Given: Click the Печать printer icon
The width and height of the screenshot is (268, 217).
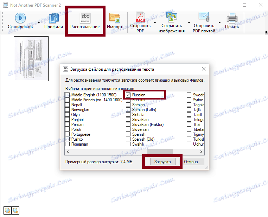Looking at the screenshot, I should point(232,18).
